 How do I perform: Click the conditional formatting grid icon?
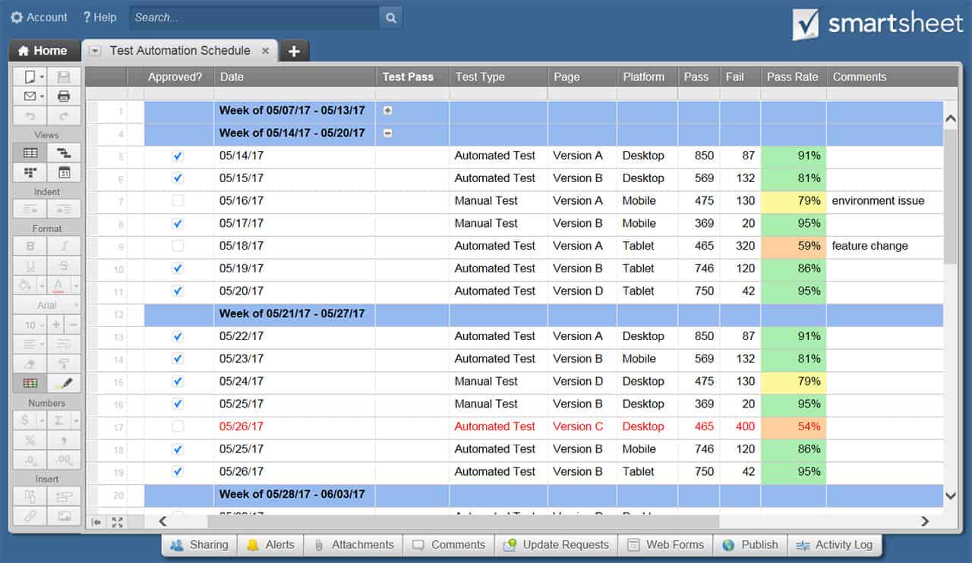(30, 383)
